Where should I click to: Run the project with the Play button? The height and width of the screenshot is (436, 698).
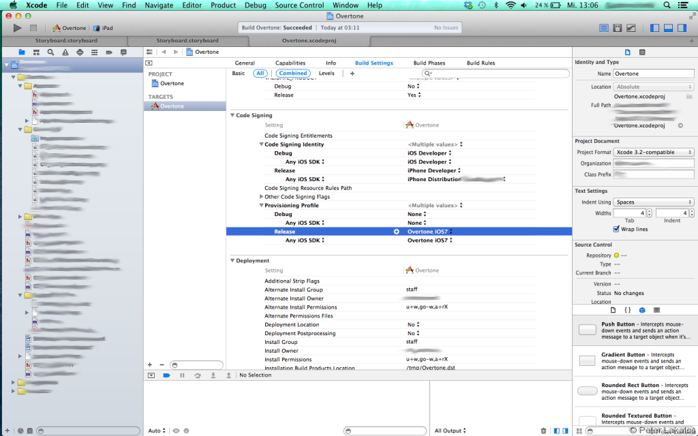click(17, 28)
